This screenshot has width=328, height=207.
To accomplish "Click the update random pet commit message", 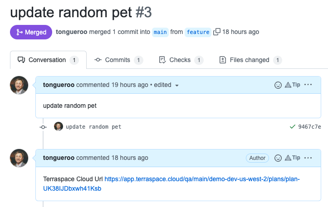I will pos(93,127).
